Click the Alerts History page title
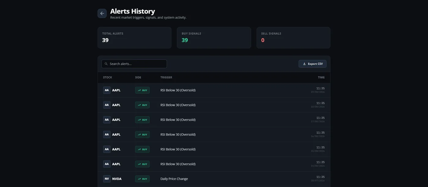This screenshot has width=428, height=187. [132, 11]
